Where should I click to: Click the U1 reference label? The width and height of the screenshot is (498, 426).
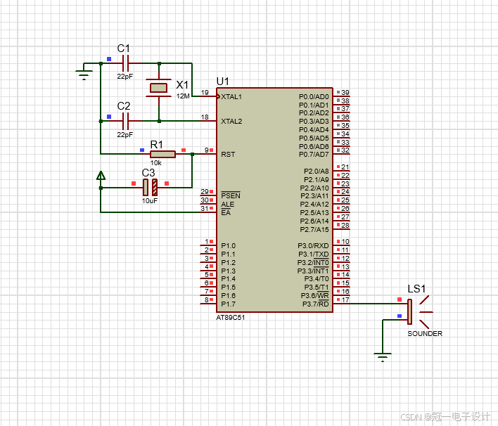[x=223, y=82]
